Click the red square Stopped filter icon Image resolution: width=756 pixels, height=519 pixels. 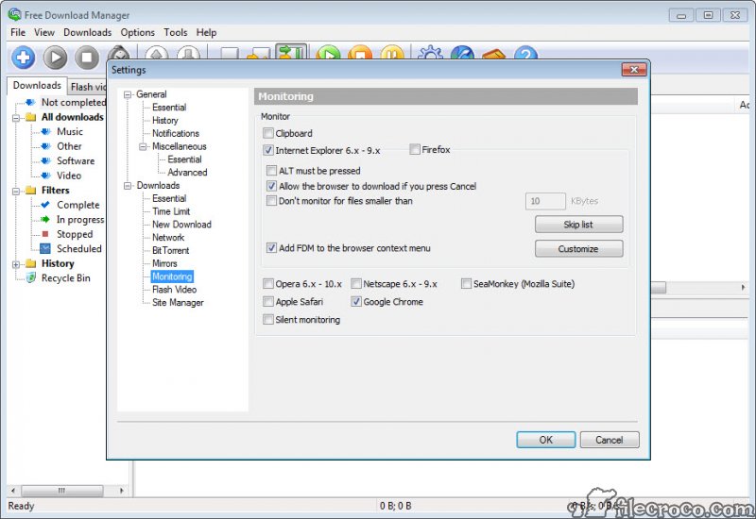click(x=45, y=234)
